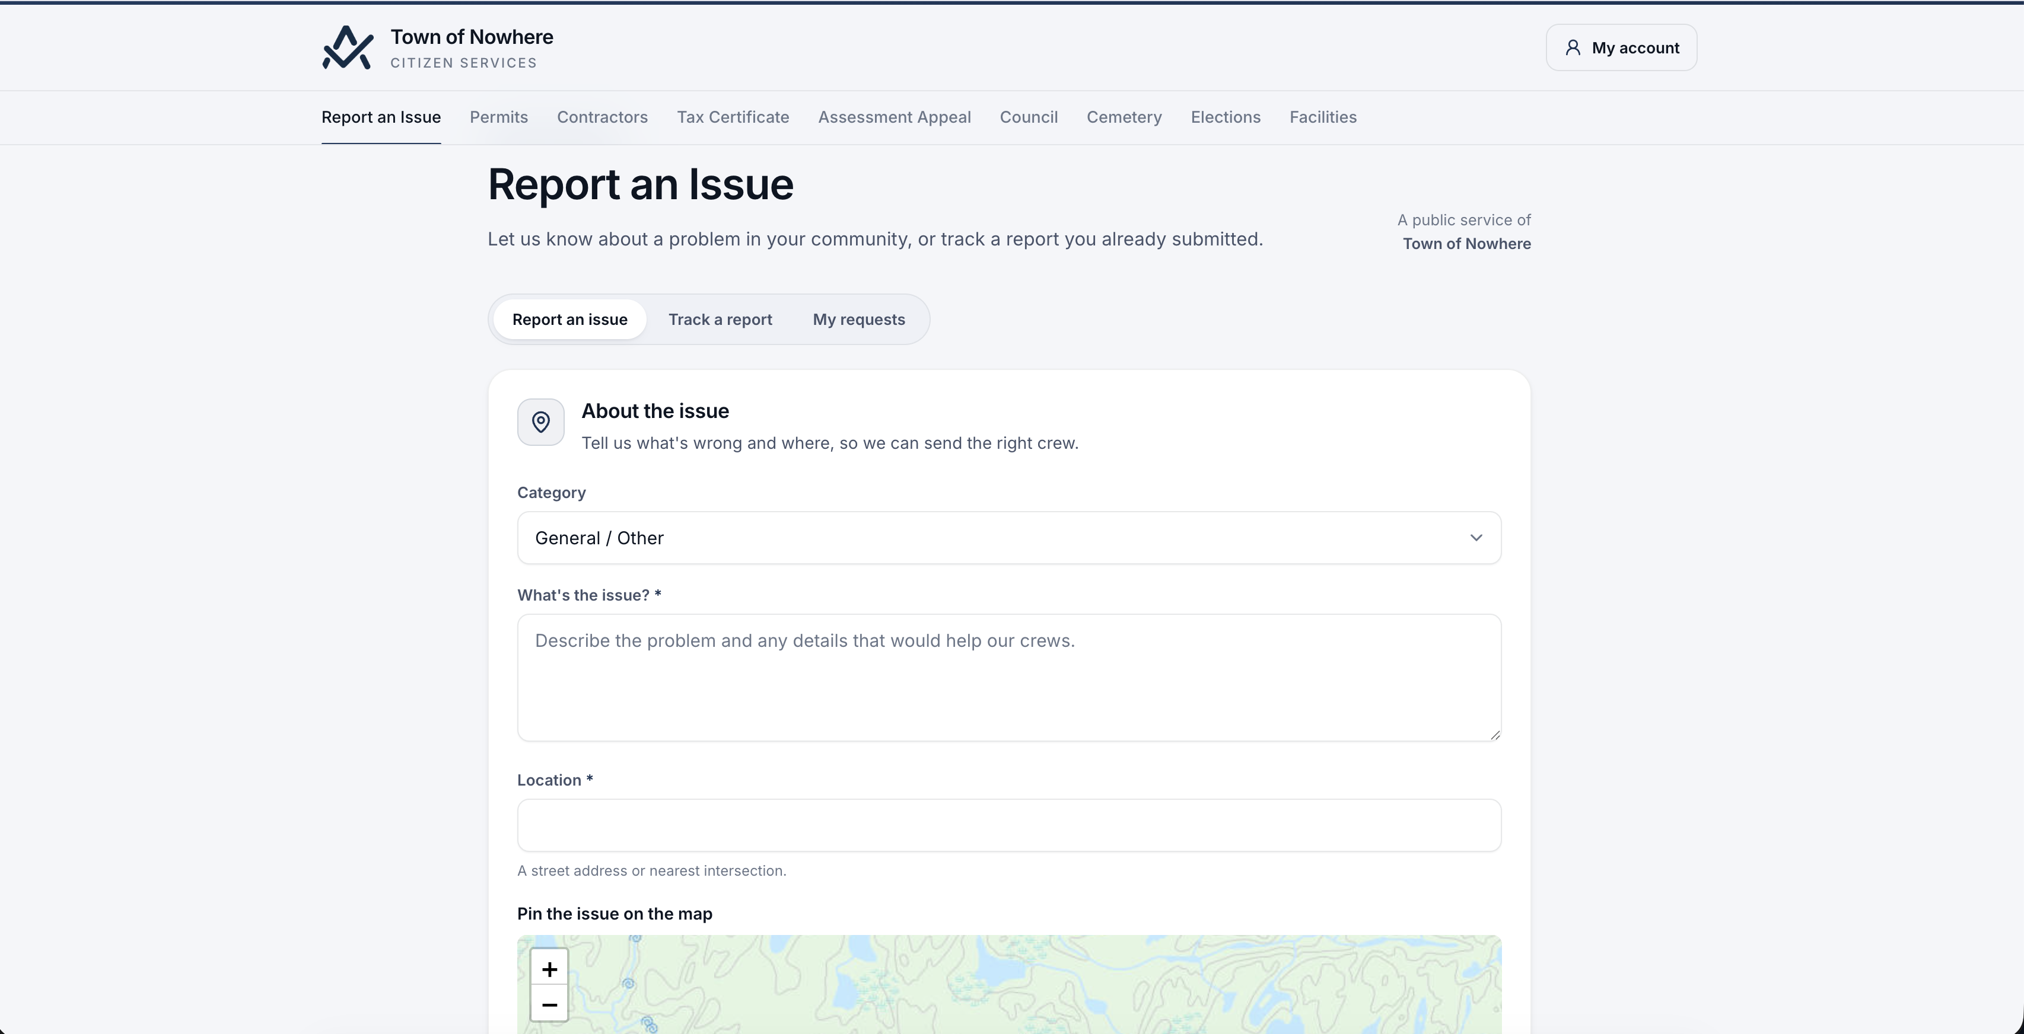Click the 'A public service of' text
Screen dimensions: 2024x1034
[x=1464, y=220]
